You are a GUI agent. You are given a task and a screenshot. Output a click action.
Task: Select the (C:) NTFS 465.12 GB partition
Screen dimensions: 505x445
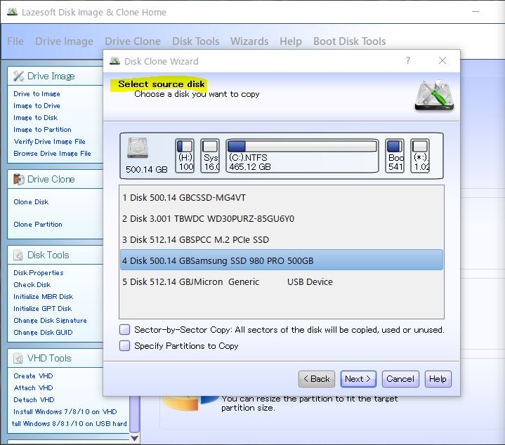302,156
